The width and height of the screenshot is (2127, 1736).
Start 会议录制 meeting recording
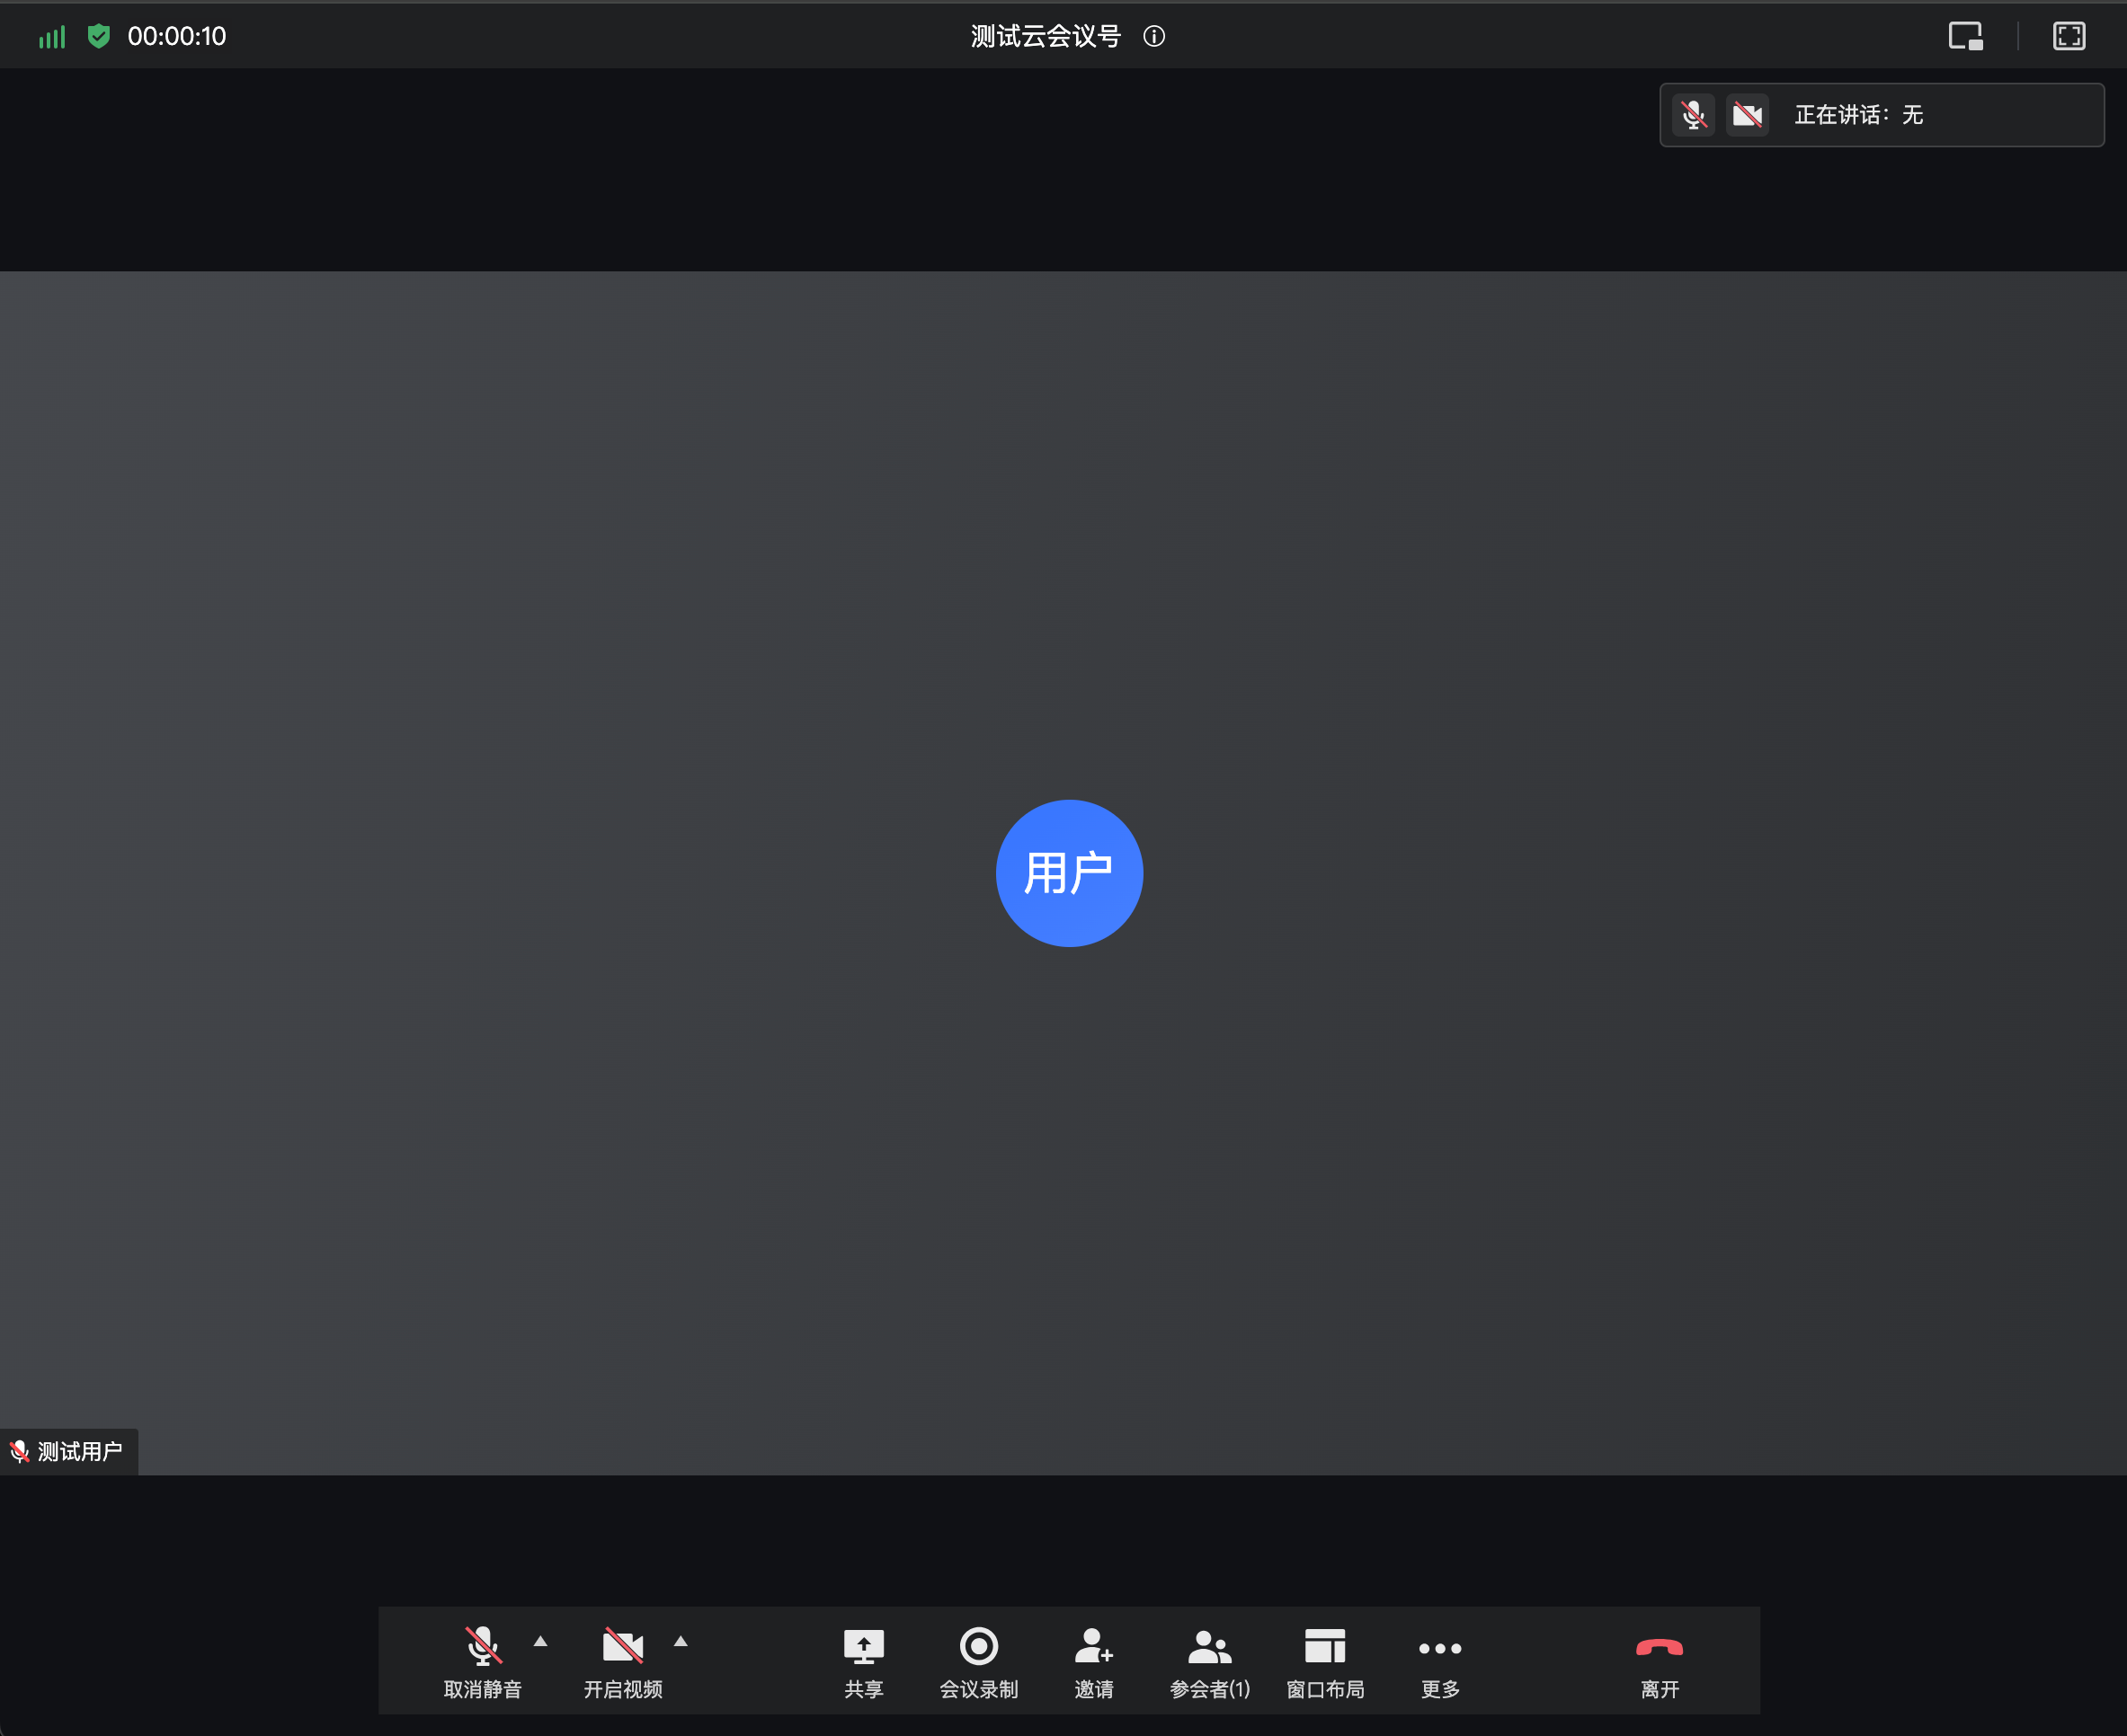click(x=977, y=1661)
